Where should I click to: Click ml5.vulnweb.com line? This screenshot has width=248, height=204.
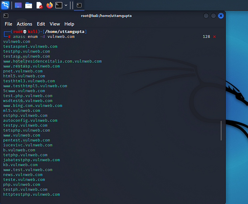22,110
